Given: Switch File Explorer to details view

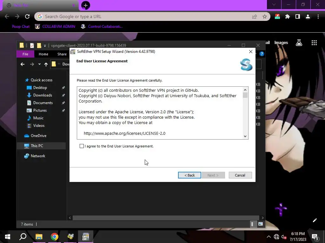Looking at the screenshot, I should 253,224.
